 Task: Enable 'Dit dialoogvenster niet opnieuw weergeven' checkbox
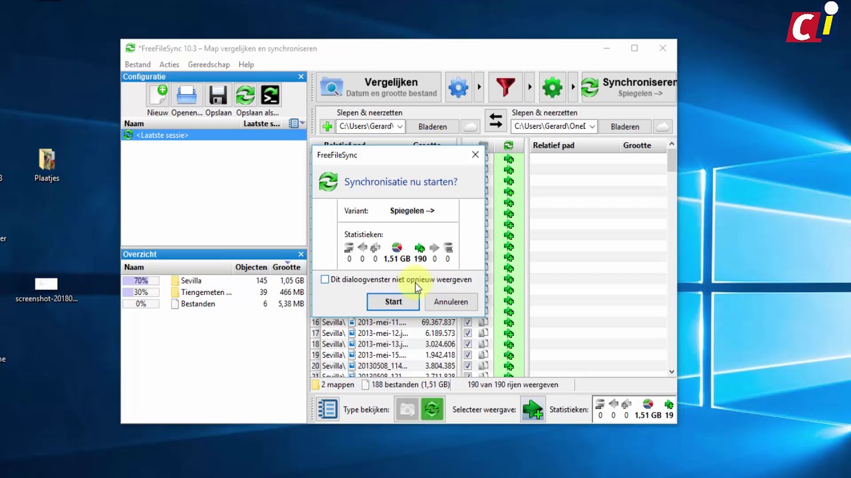(x=324, y=279)
